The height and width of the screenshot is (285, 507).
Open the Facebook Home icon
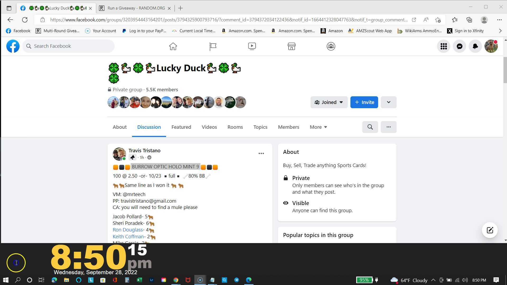pyautogui.click(x=173, y=46)
